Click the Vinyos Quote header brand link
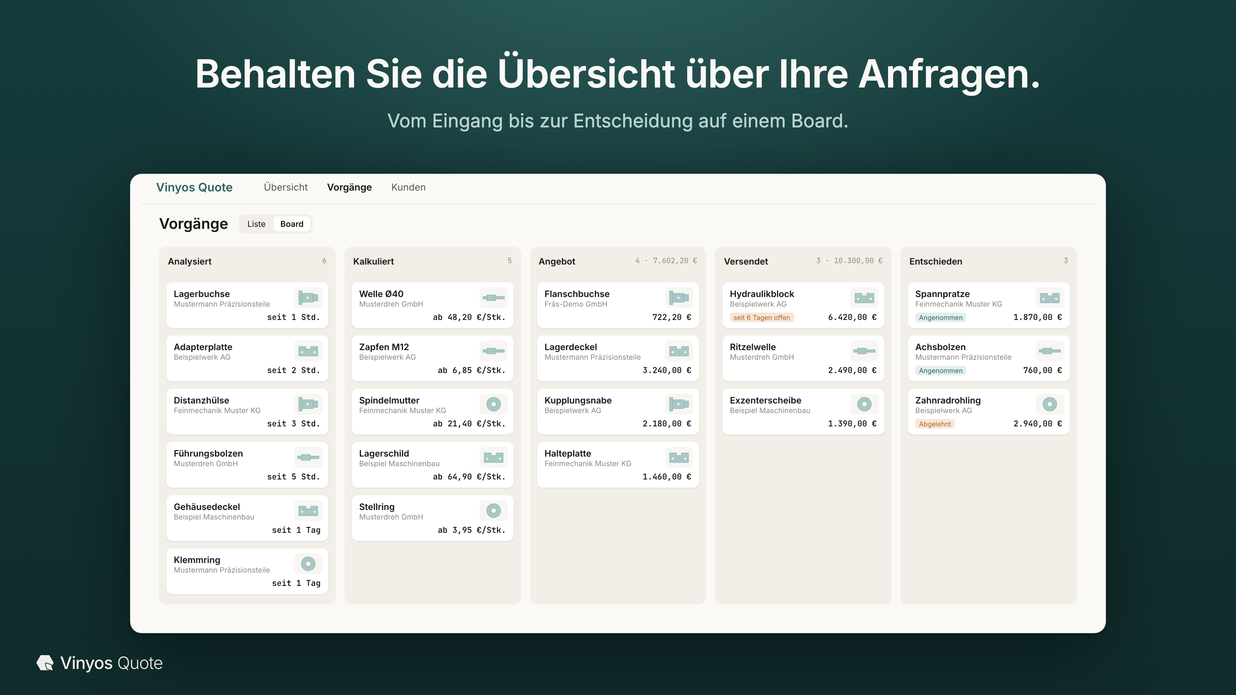Viewport: 1236px width, 695px height. click(194, 187)
